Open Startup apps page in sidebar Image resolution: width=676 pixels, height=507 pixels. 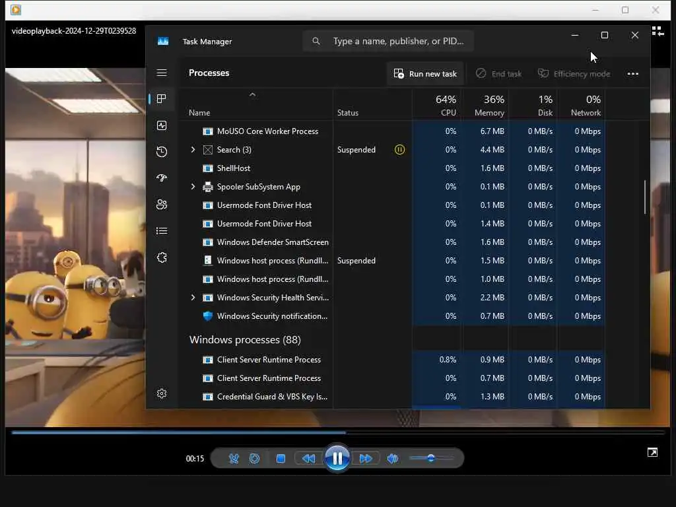162,178
